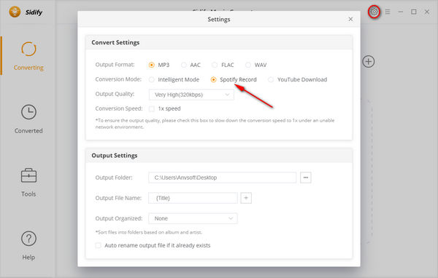Screen dimensions: 438x278
Task: Open the Converting section icon
Action: (28, 49)
